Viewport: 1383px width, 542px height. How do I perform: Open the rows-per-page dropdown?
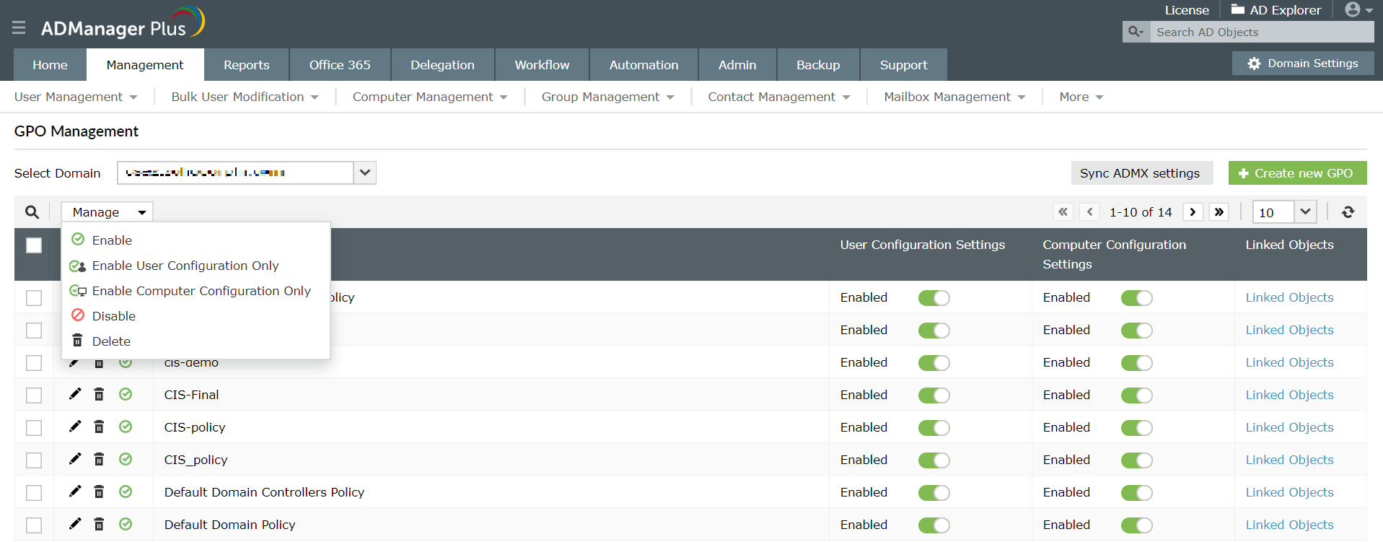point(1304,212)
